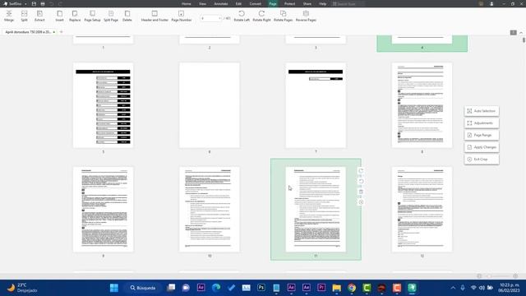Select page 7 thumbnail
The image size is (526, 296).
point(316,105)
